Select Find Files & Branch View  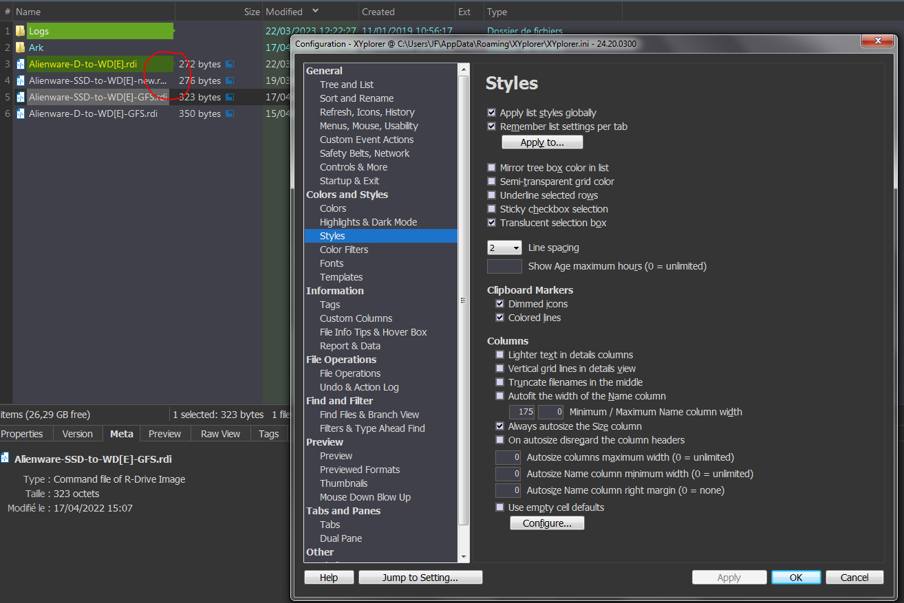pyautogui.click(x=369, y=415)
